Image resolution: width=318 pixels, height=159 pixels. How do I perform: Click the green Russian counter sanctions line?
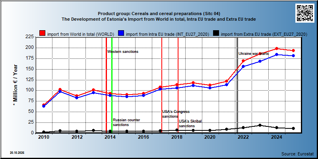pyautogui.click(x=112, y=85)
